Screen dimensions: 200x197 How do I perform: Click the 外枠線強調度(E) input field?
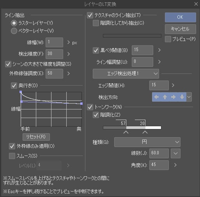pos(54,73)
